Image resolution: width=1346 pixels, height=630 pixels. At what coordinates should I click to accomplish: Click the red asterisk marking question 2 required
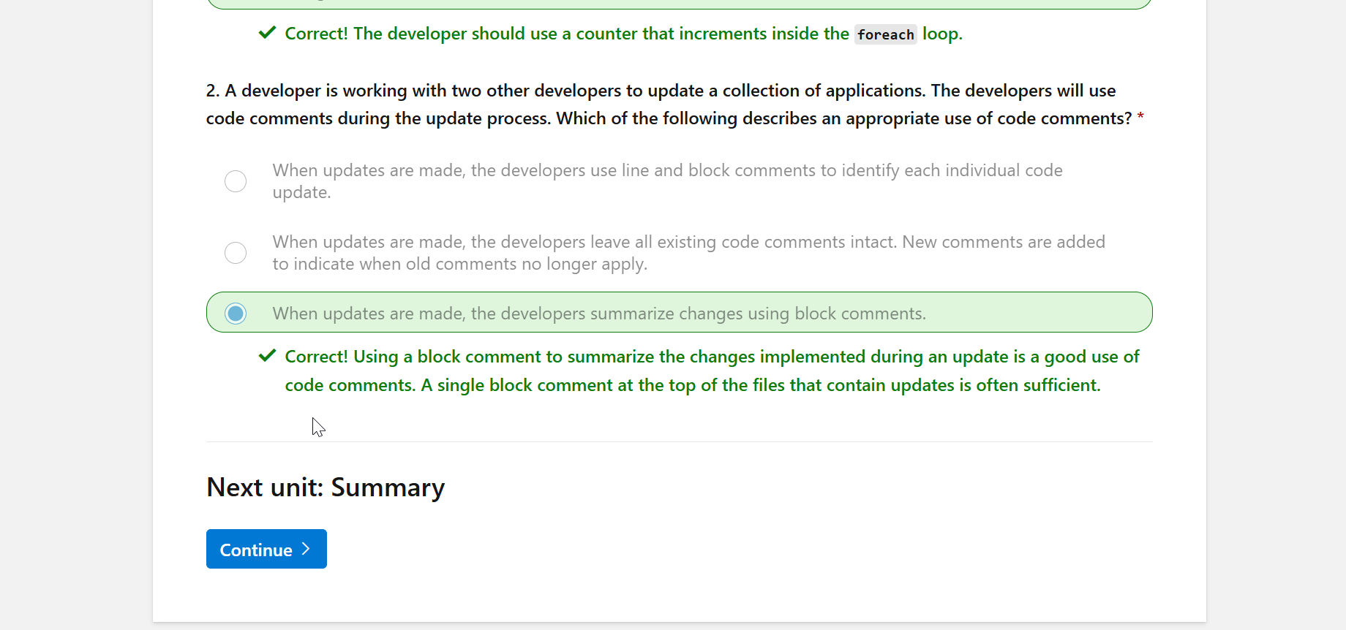[x=1140, y=116]
